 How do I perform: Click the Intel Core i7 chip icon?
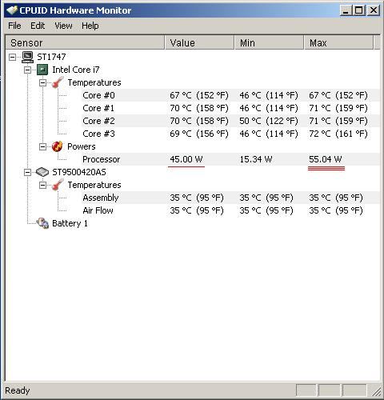[42, 70]
